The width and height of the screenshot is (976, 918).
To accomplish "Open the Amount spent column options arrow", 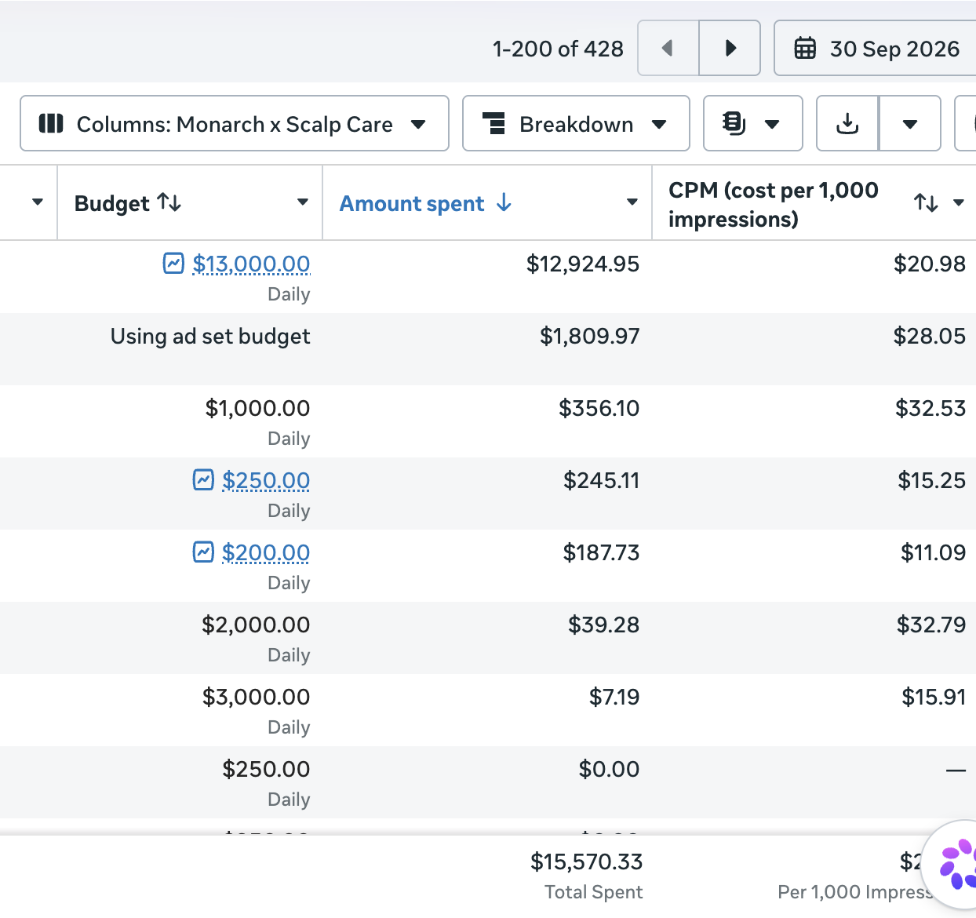I will 632,202.
